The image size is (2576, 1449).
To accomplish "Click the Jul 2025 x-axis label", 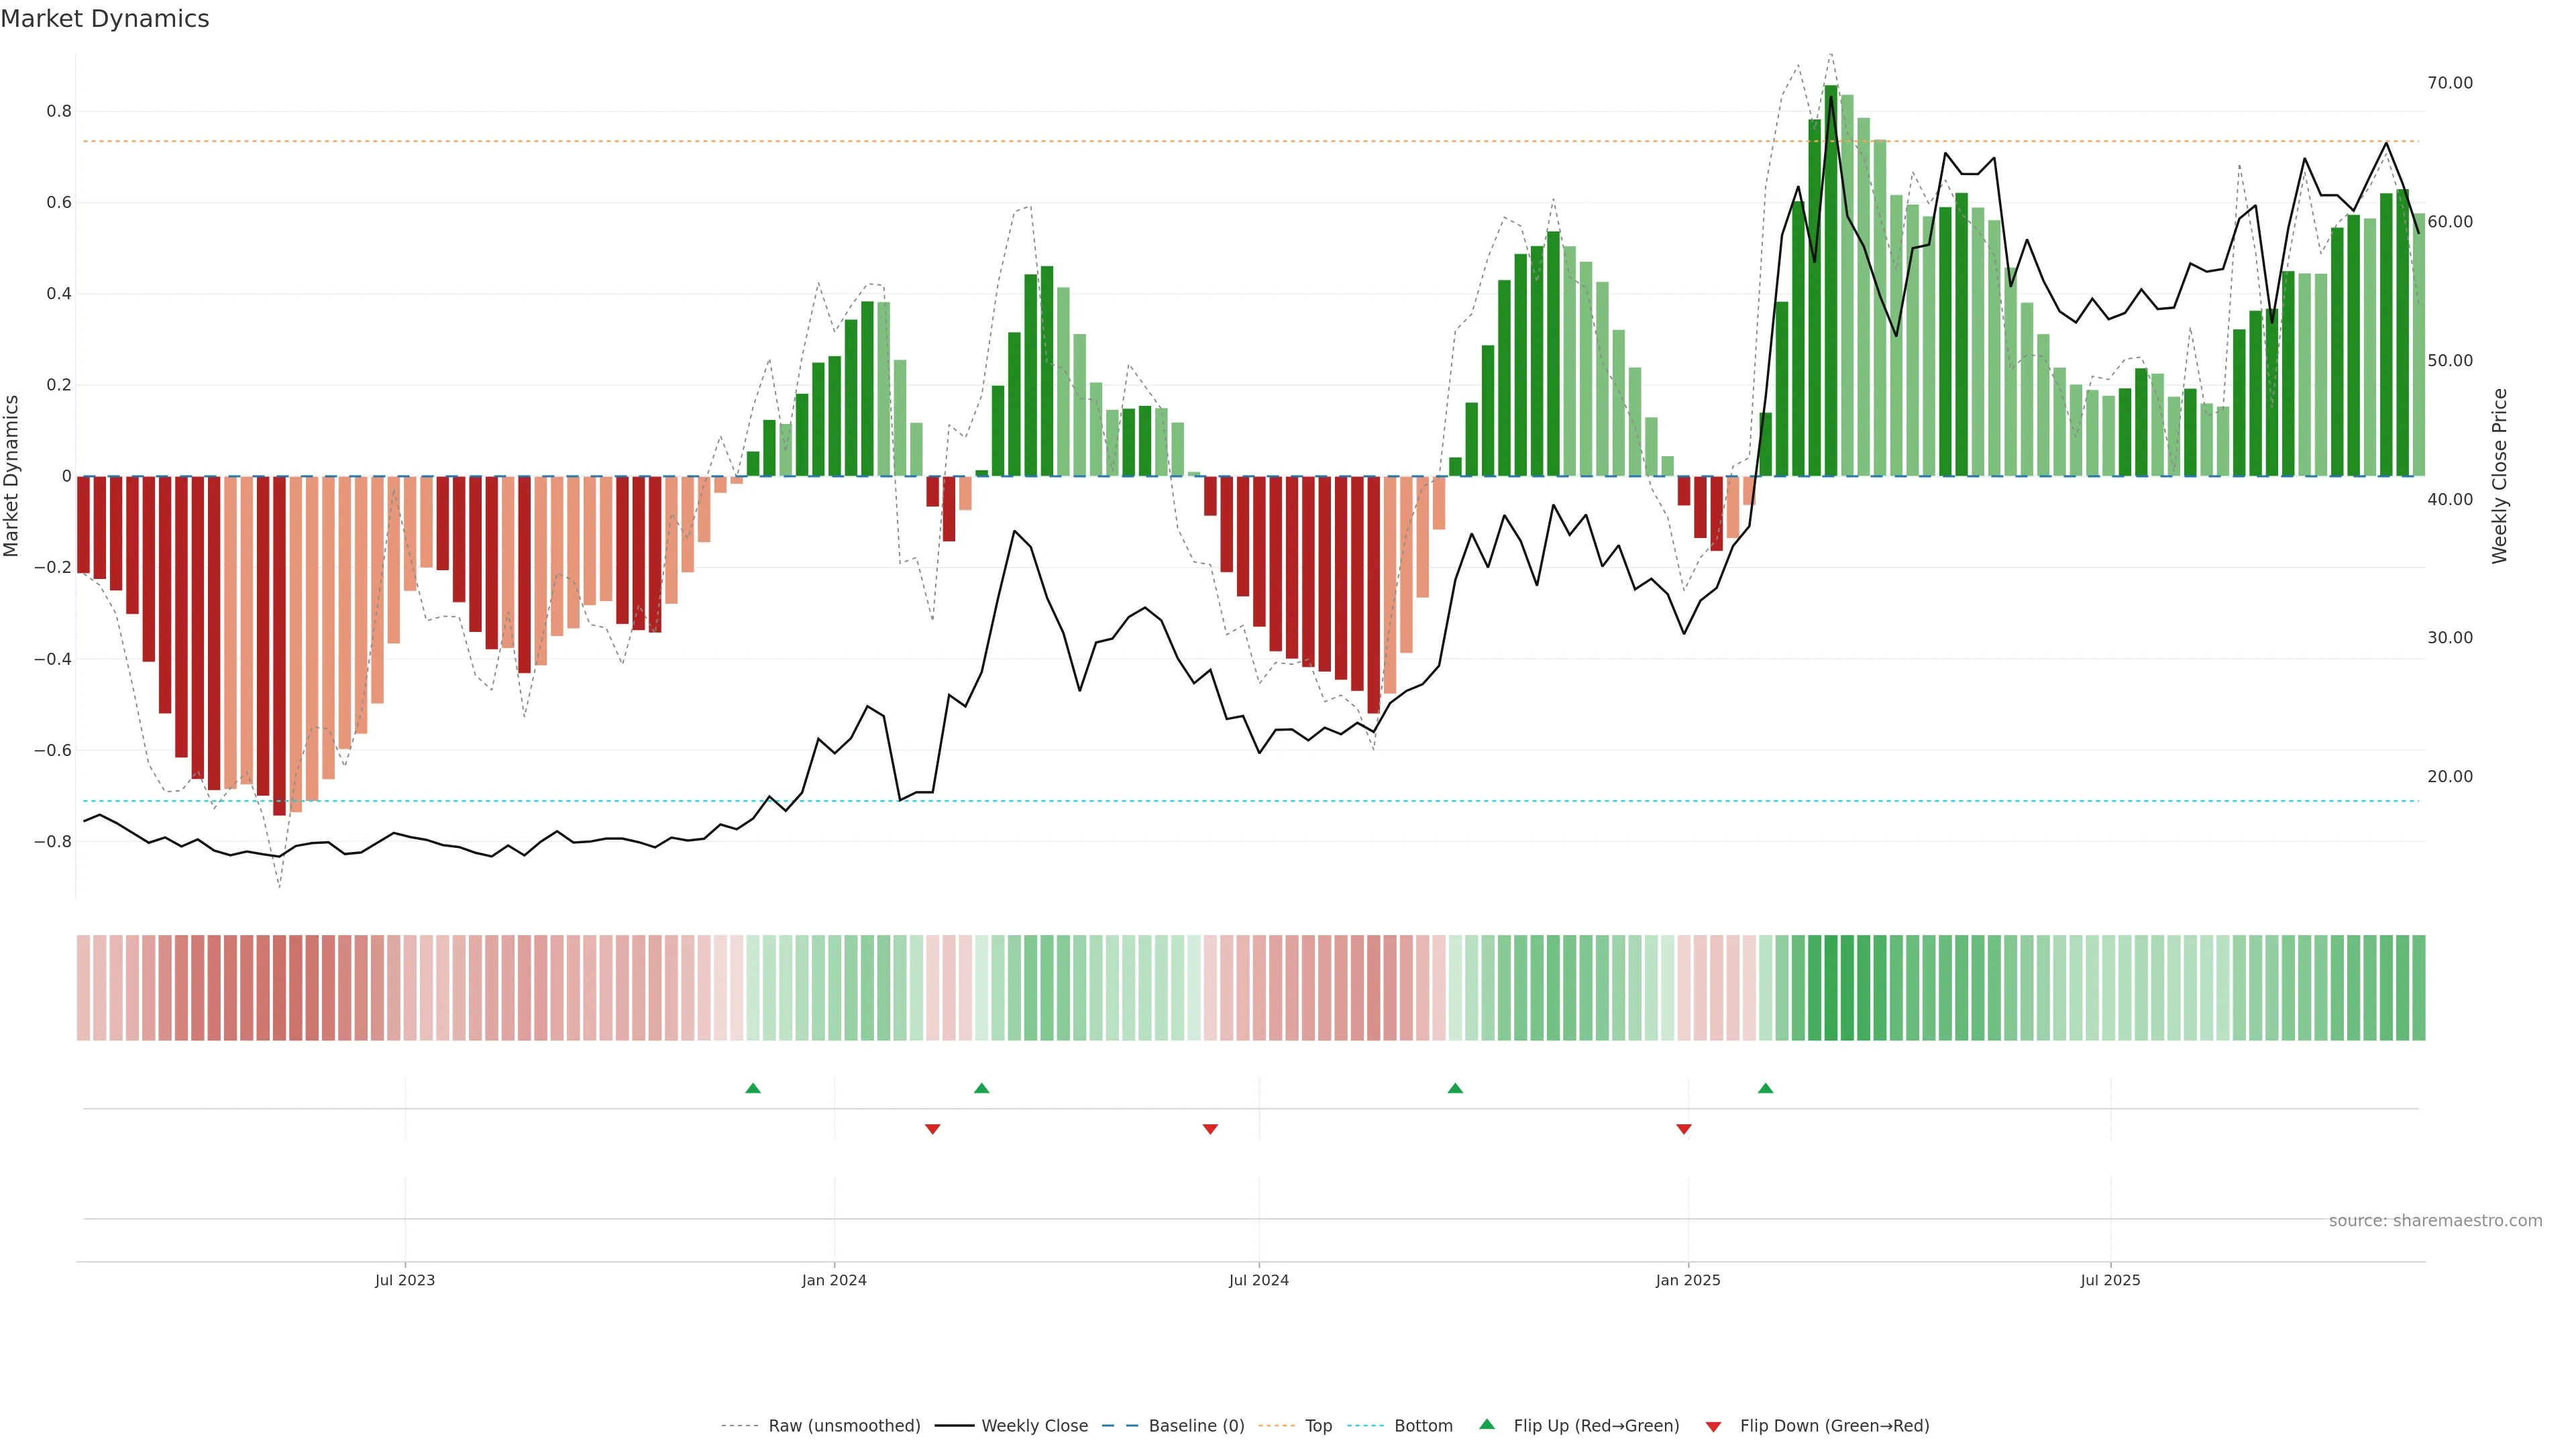I will 2110,1280.
